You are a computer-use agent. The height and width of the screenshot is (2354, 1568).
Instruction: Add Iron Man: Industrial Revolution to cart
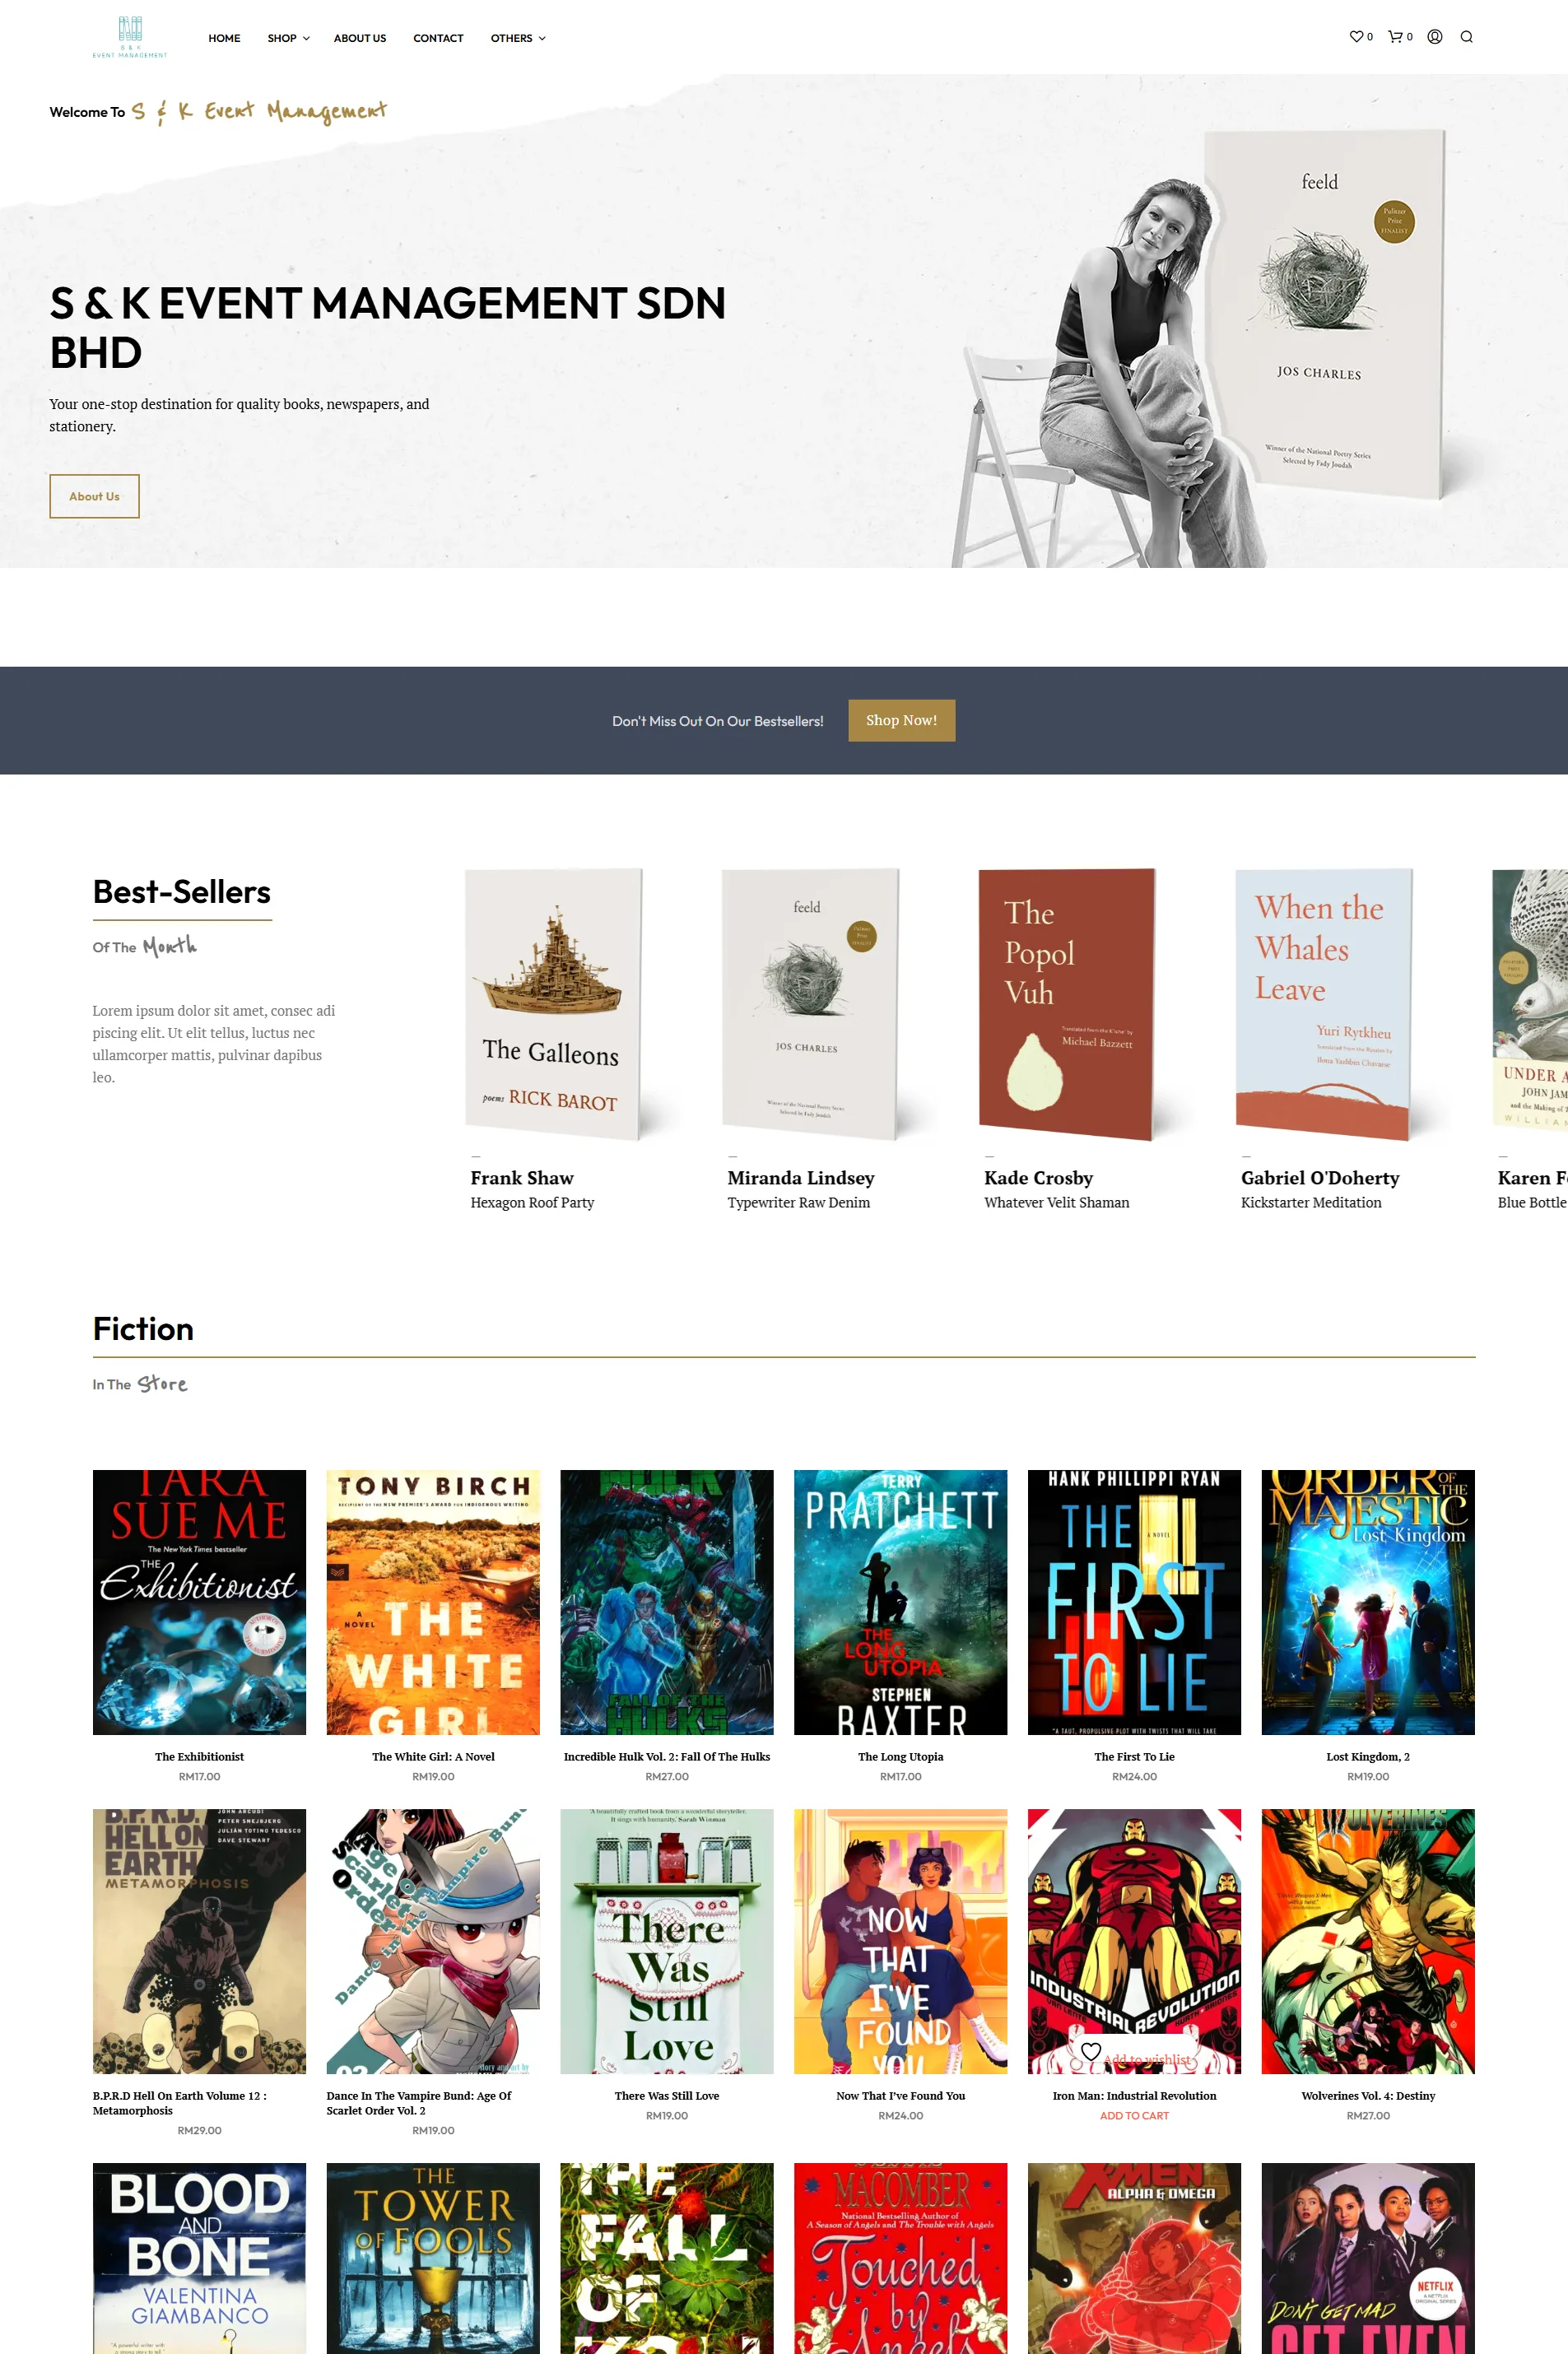click(x=1134, y=2115)
